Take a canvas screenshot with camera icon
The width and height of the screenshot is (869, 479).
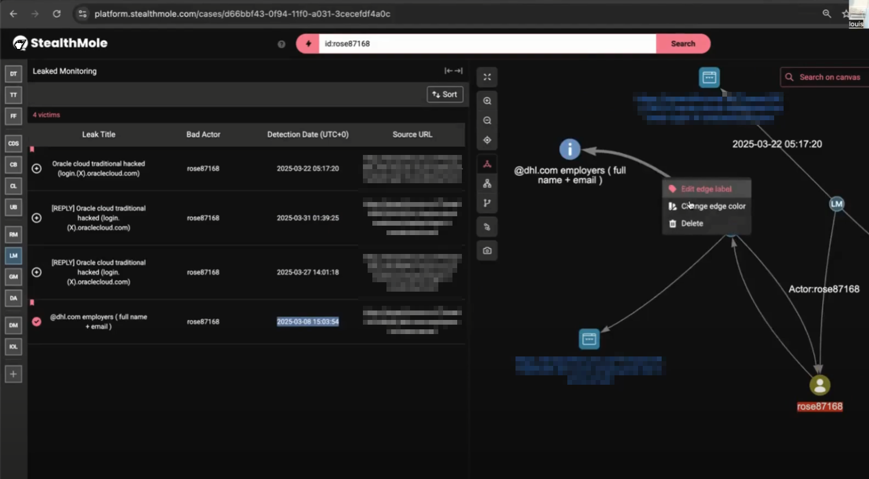[487, 251]
